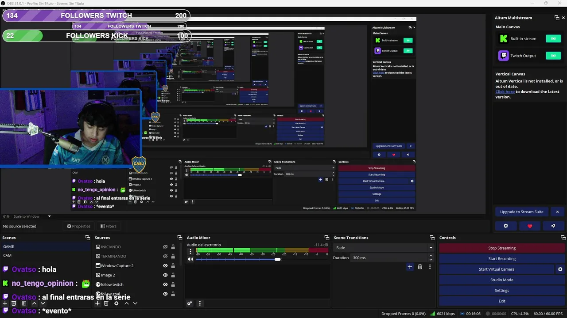
Task: Click Stop Streaming button
Action: coord(502,248)
